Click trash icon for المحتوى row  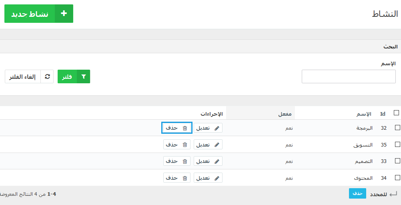[x=184, y=178]
